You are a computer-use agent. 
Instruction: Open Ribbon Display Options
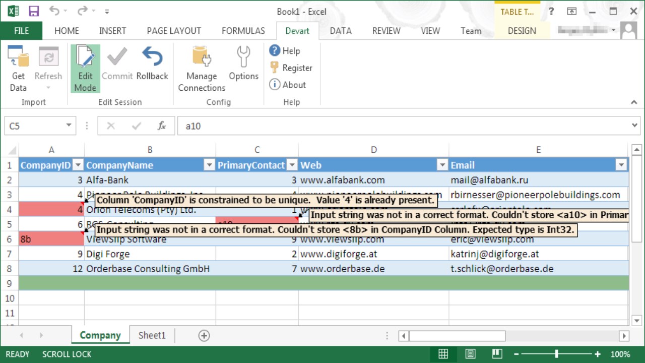(571, 11)
